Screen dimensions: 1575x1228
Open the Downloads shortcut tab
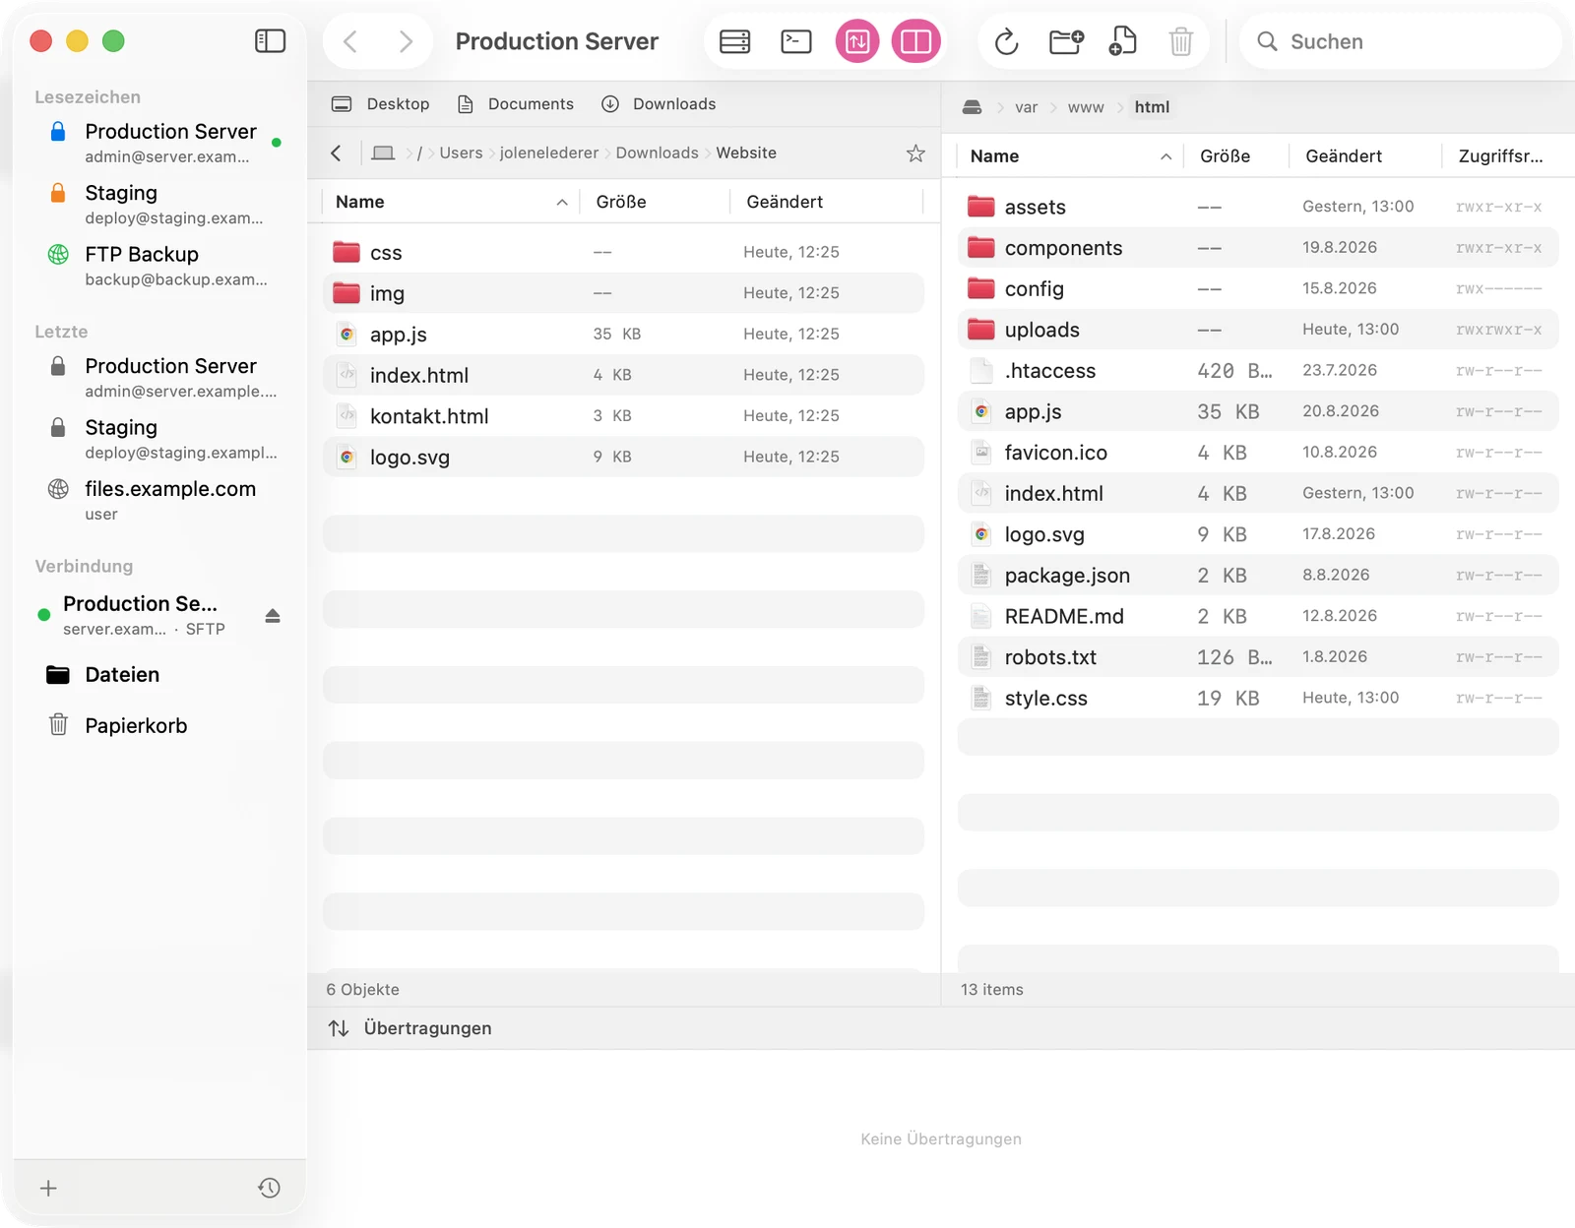658,104
